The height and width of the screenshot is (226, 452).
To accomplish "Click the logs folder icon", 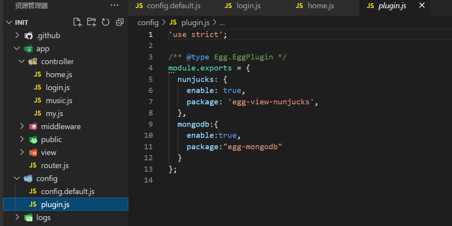I will coord(28,218).
